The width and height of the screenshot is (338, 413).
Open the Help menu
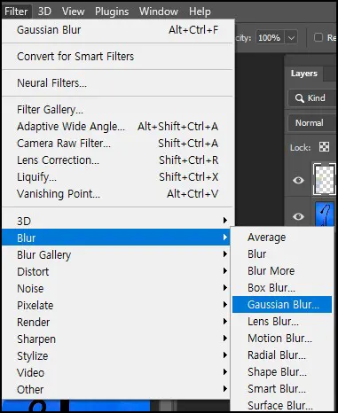200,12
